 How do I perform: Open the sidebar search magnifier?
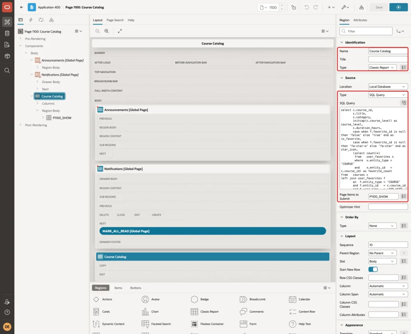click(x=7, y=71)
